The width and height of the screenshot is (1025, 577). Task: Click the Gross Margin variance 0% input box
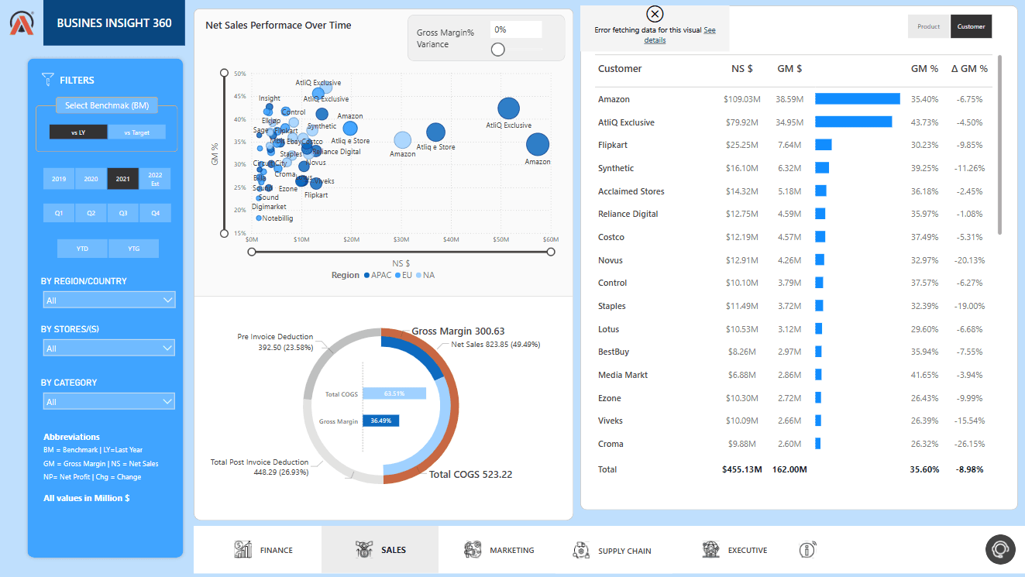[516, 29]
